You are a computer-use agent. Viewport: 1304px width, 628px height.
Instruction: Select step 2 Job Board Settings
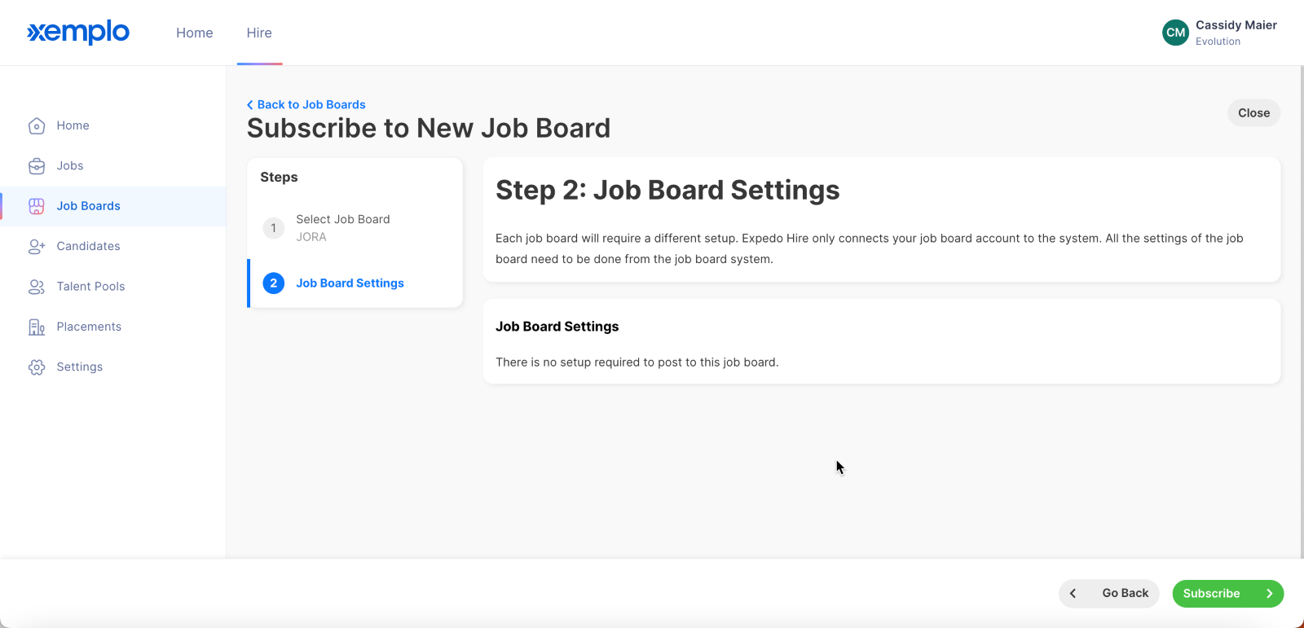click(355, 283)
